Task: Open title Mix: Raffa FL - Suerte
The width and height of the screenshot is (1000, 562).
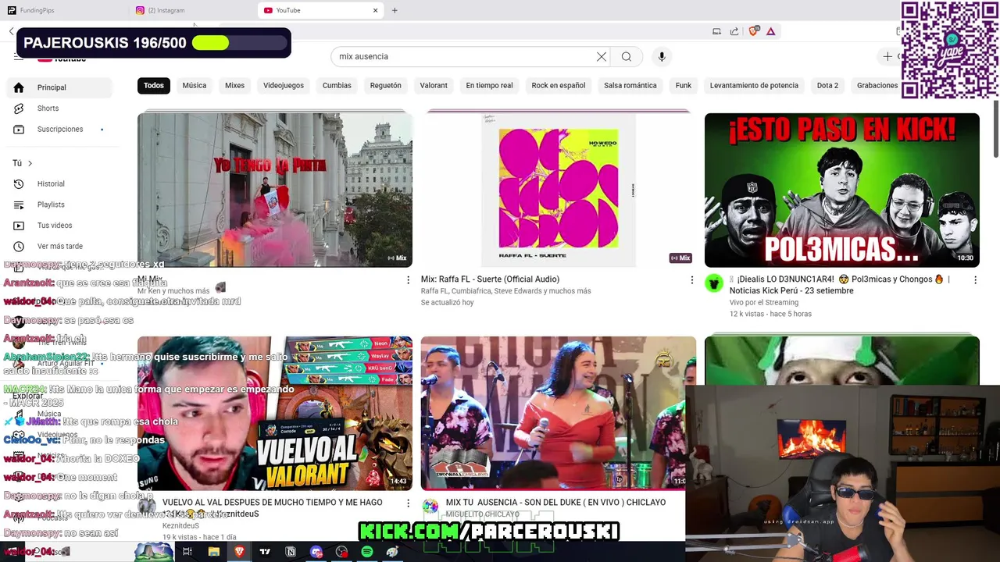Action: 490,279
